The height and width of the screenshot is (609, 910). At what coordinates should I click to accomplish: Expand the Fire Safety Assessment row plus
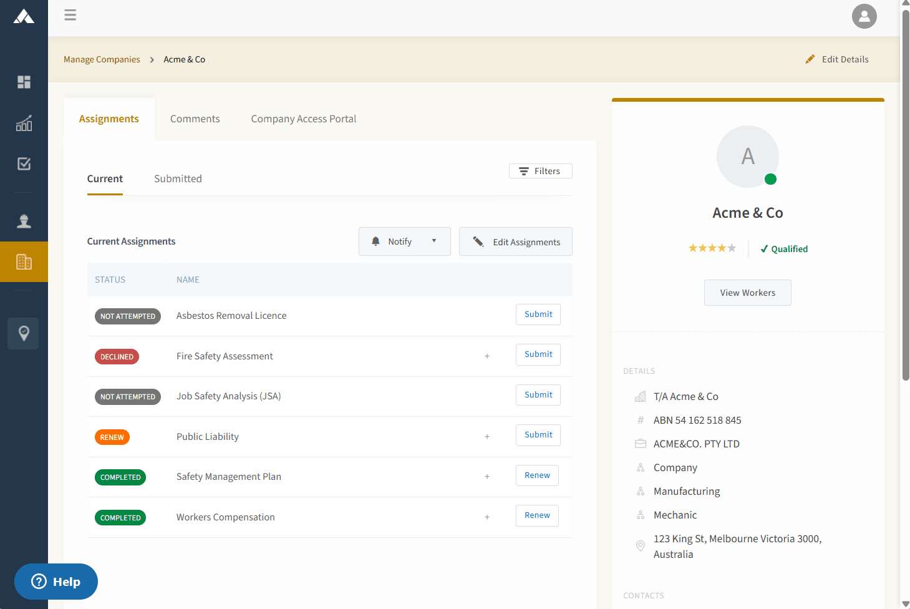click(487, 356)
